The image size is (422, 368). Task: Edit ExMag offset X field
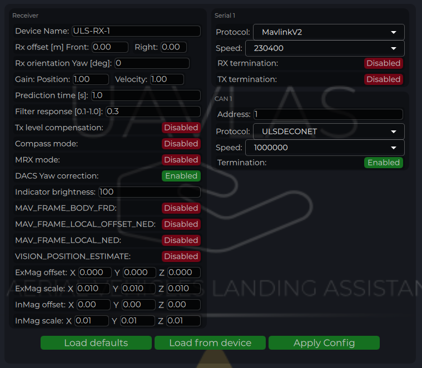click(x=95, y=273)
